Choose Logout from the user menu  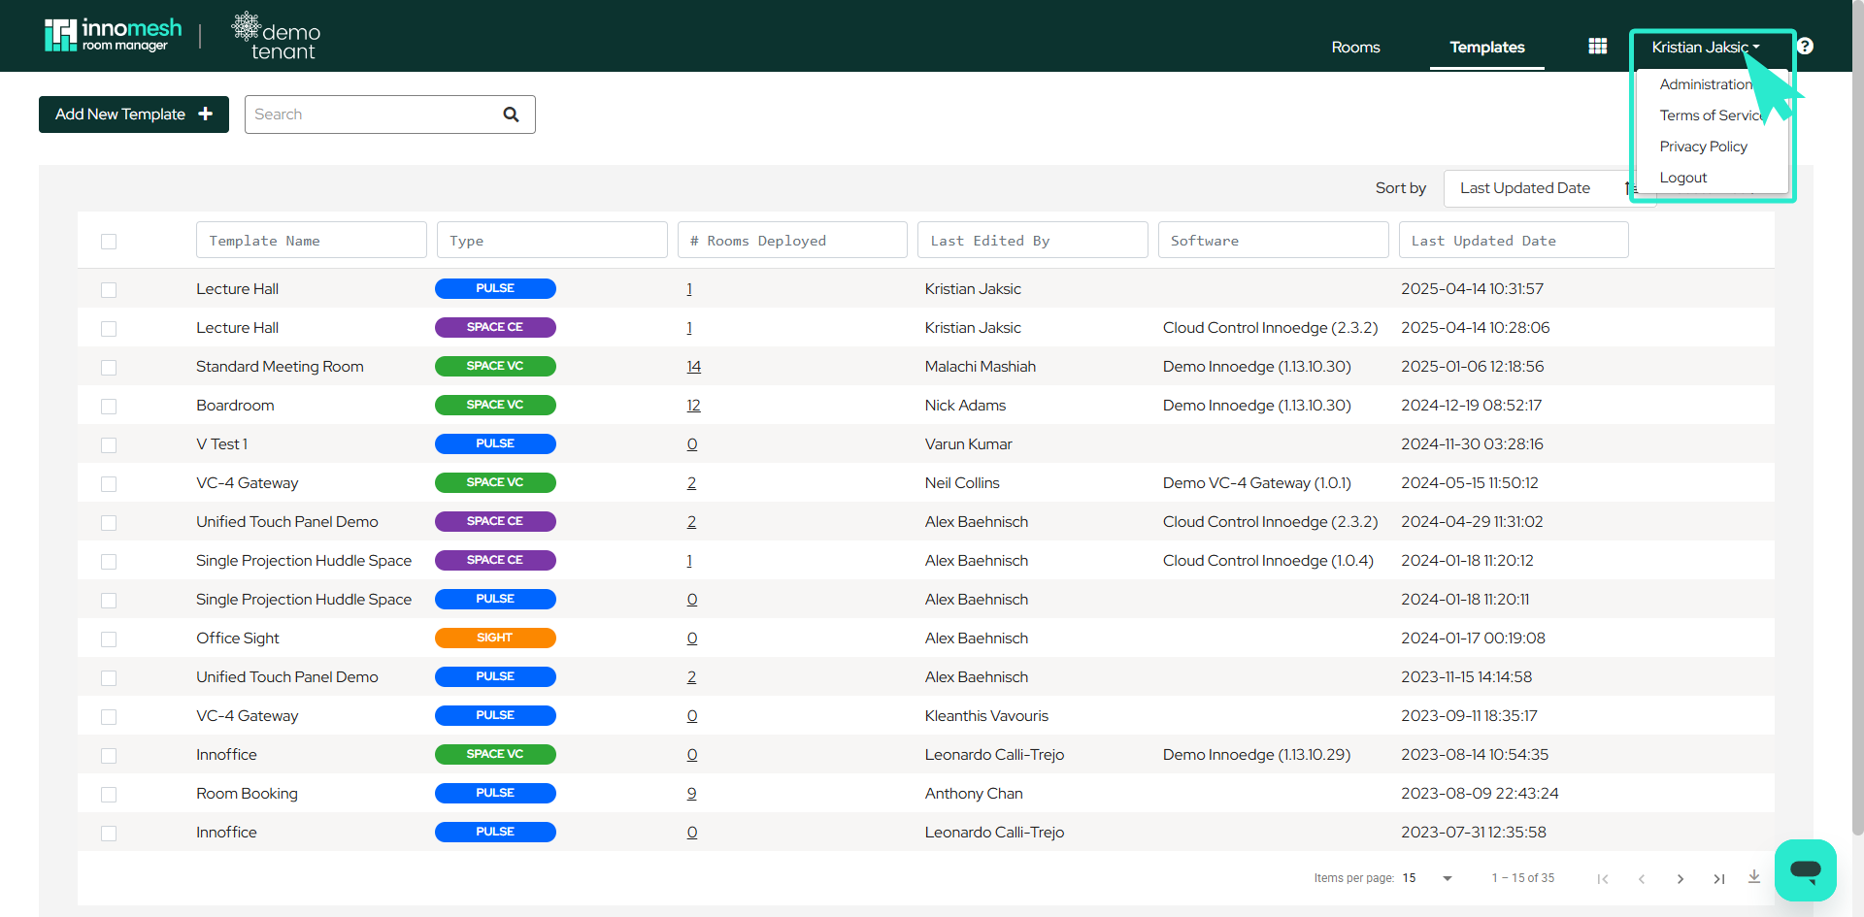point(1682,178)
